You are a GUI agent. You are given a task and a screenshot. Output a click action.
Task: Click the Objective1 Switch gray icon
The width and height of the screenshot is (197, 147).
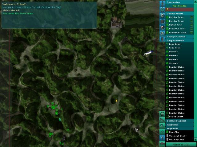(x=167, y=136)
